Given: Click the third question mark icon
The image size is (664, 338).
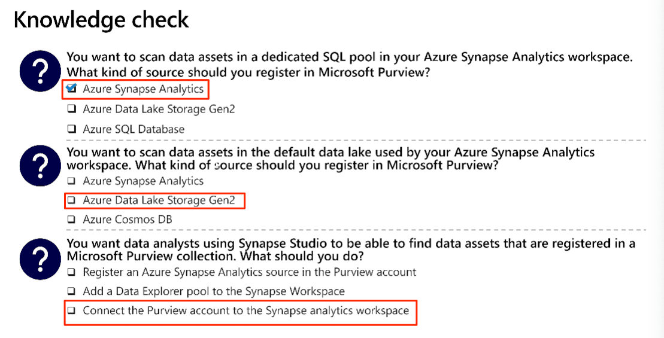Looking at the screenshot, I should pyautogui.click(x=40, y=259).
